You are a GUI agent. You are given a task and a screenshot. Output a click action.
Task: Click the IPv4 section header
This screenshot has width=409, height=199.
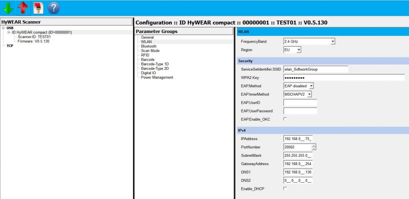click(x=323, y=130)
